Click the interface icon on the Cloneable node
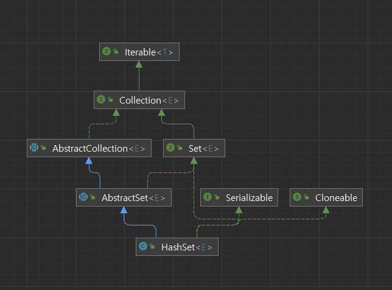 tap(297, 197)
